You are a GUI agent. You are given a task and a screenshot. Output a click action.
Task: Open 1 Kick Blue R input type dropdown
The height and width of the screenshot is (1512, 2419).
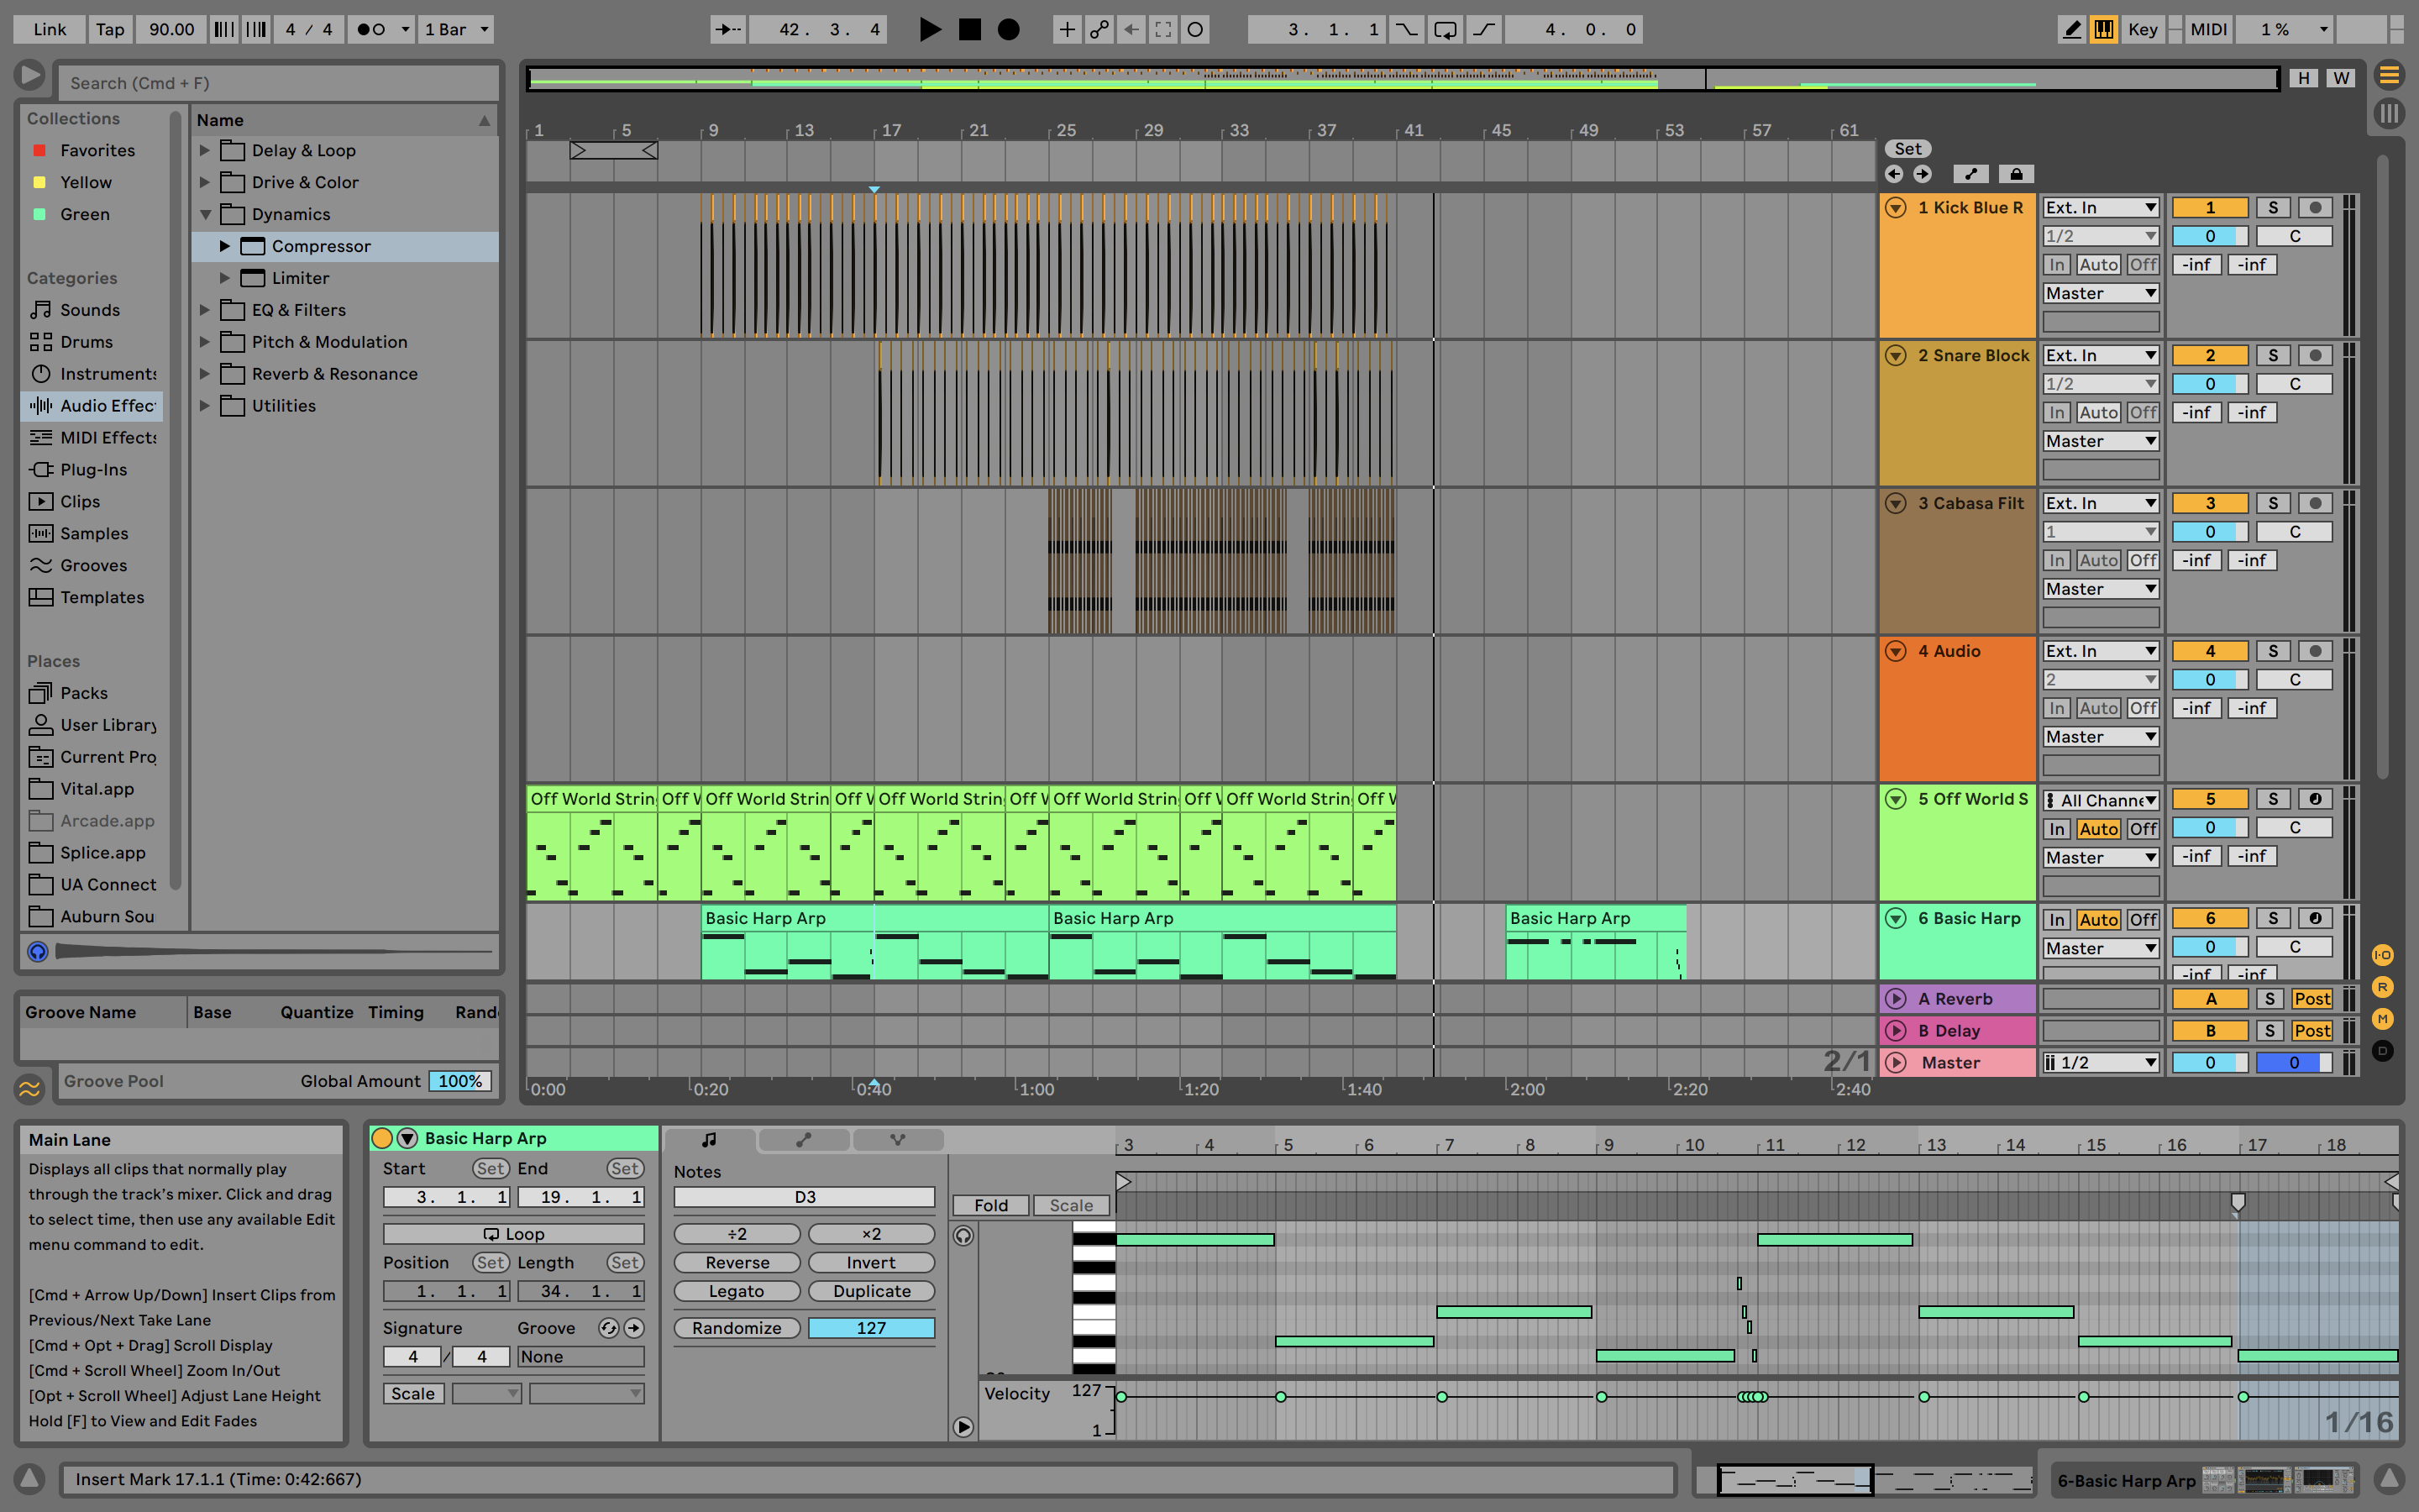pos(2100,207)
